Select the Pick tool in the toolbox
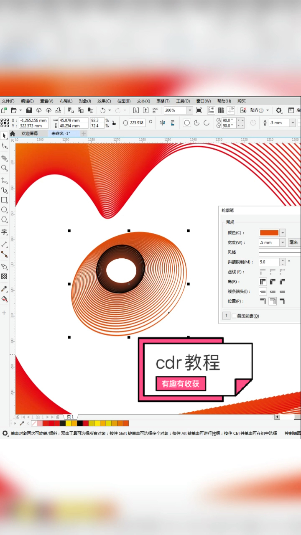Image resolution: width=301 pixels, height=535 pixels. pyautogui.click(x=4, y=136)
